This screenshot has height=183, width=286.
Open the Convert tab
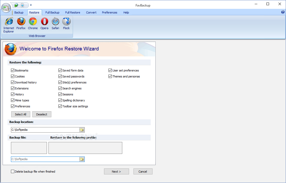91,12
